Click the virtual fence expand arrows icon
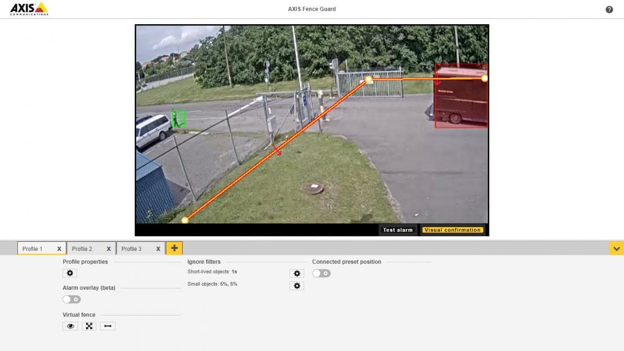Viewport: 624px width, 351px height. pos(89,326)
